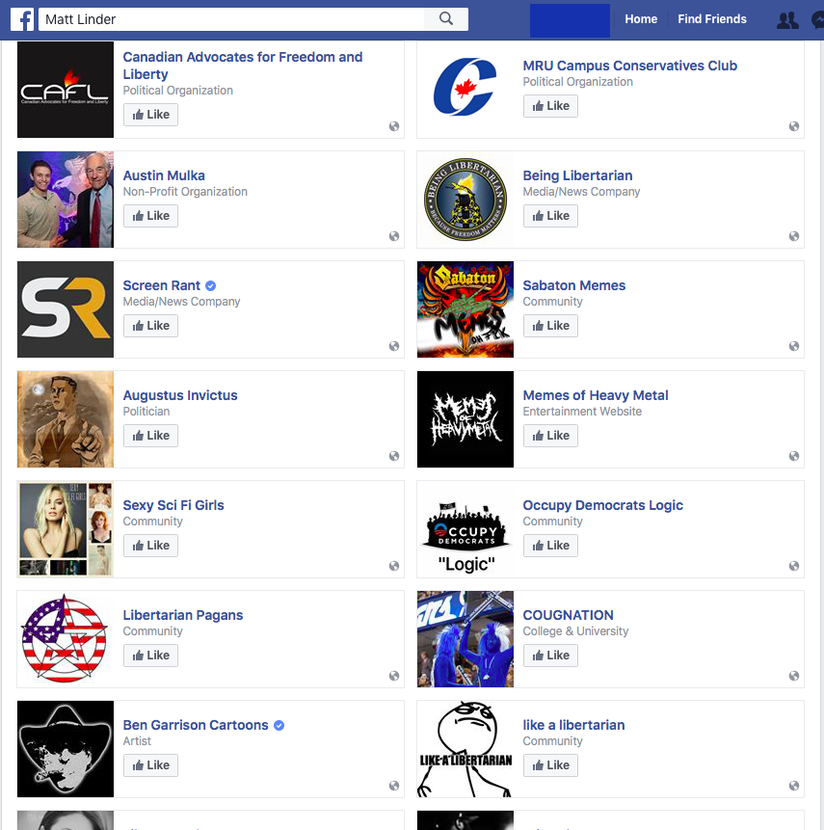Click the globe icon on Memes of Heavy Metal card
The width and height of the screenshot is (824, 830).
point(794,456)
